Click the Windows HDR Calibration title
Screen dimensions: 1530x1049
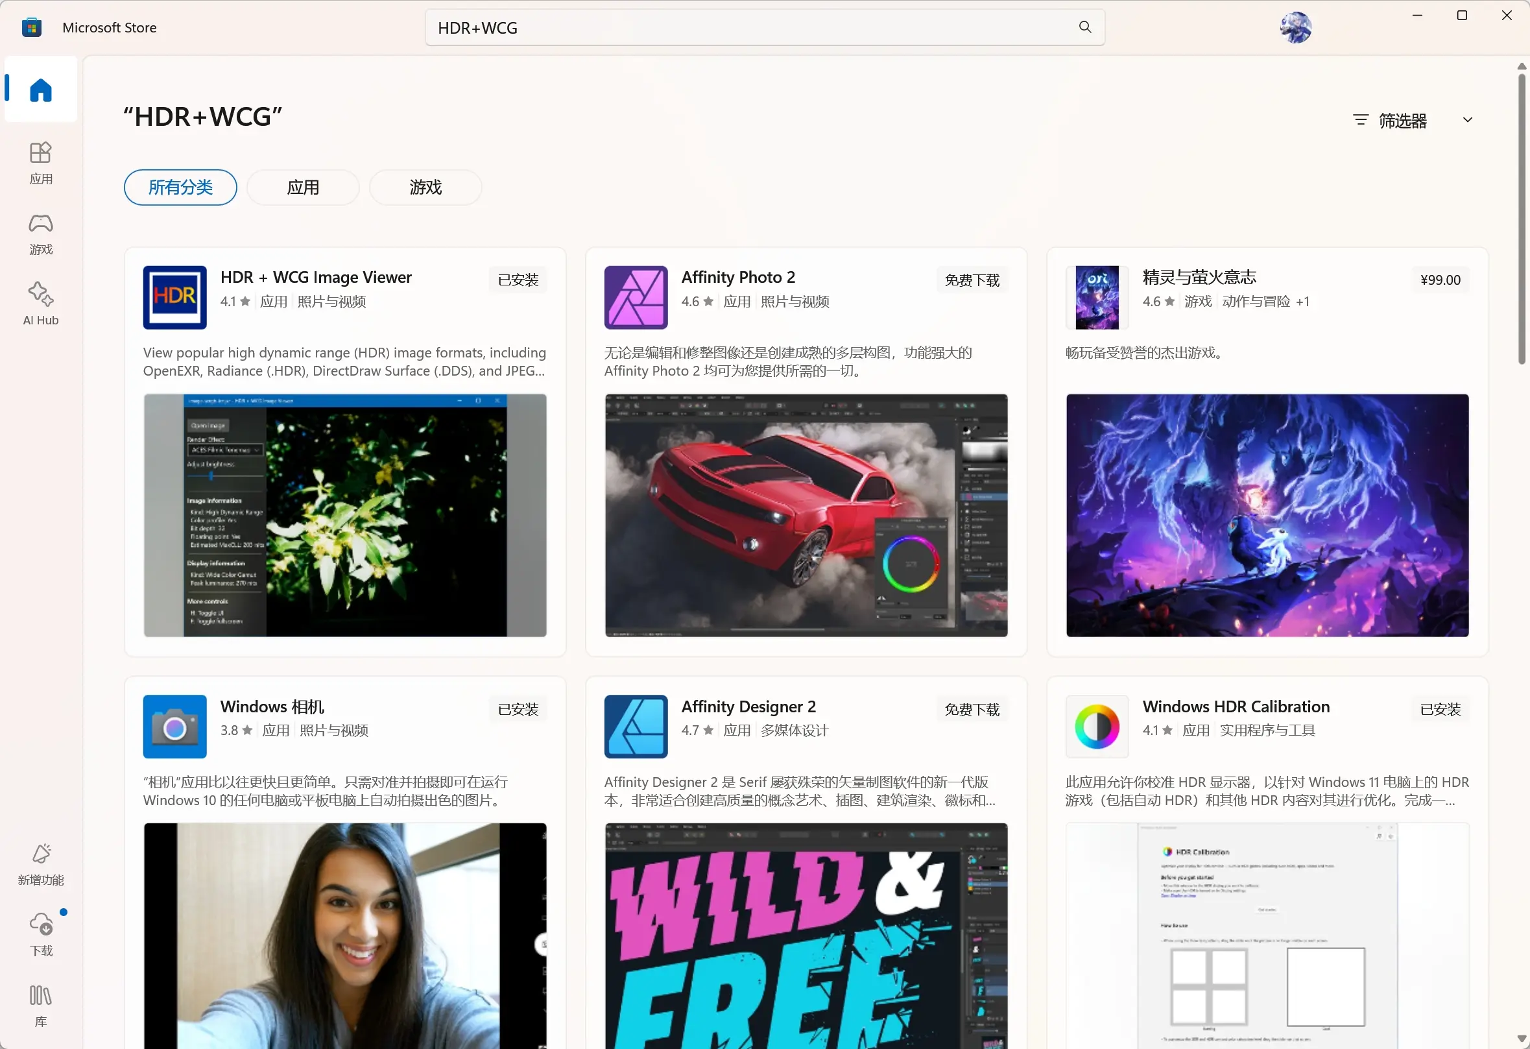click(1236, 706)
